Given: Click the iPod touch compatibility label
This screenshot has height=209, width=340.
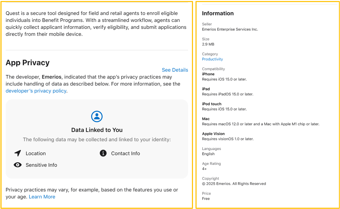Looking at the screenshot, I should [212, 104].
